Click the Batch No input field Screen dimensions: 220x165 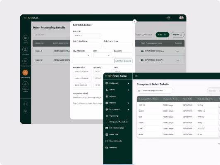87,36
